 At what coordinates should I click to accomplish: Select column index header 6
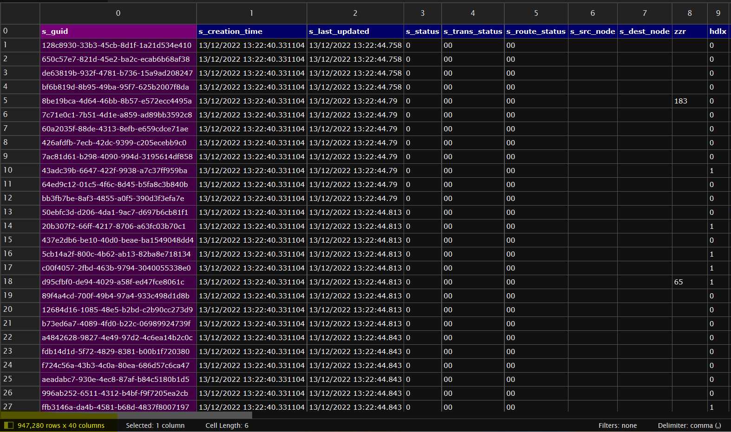click(x=593, y=13)
